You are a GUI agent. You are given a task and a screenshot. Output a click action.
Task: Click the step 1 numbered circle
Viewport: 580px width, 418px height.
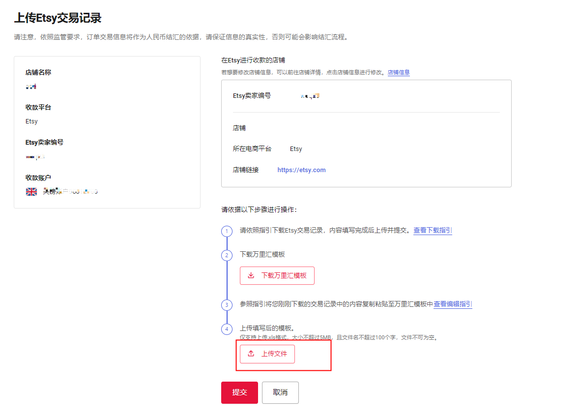tap(227, 231)
